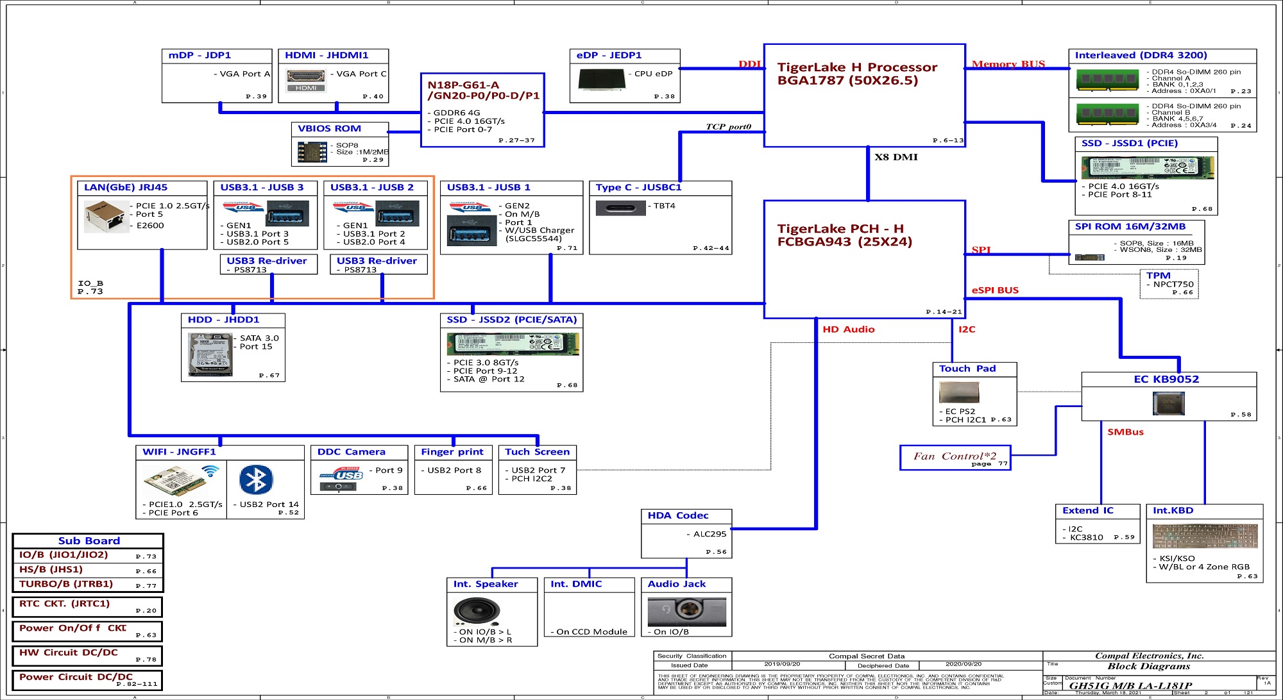
Task: Click the HDMI connector image
Action: click(306, 79)
